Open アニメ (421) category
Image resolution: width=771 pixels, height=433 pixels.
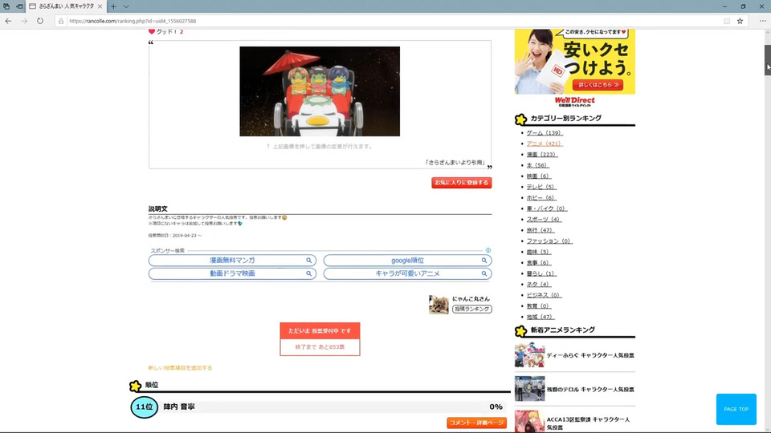[x=545, y=144]
